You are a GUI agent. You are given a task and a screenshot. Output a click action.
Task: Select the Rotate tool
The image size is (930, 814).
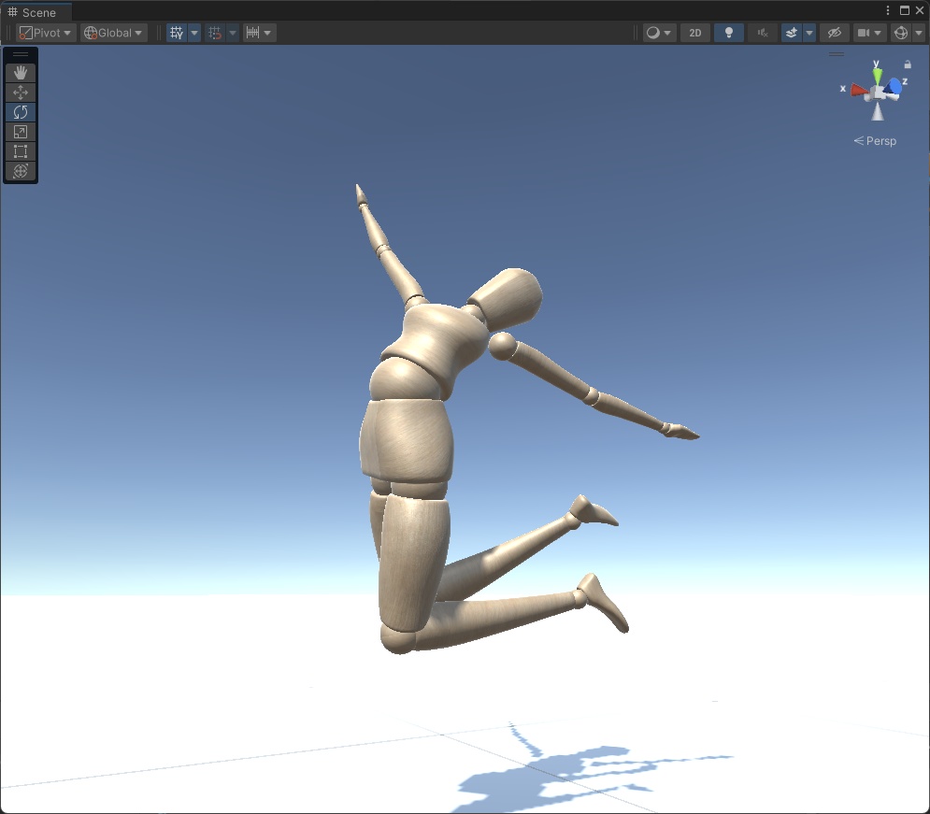[x=21, y=111]
